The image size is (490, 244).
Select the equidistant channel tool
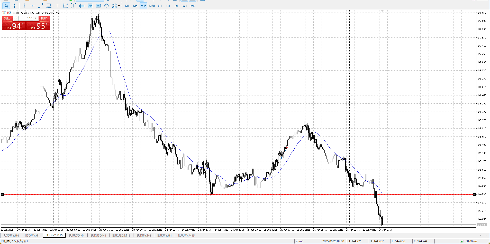49,6
